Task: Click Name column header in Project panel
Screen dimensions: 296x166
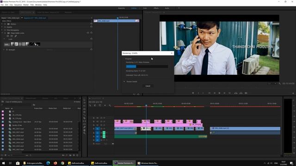Action: 7,108
